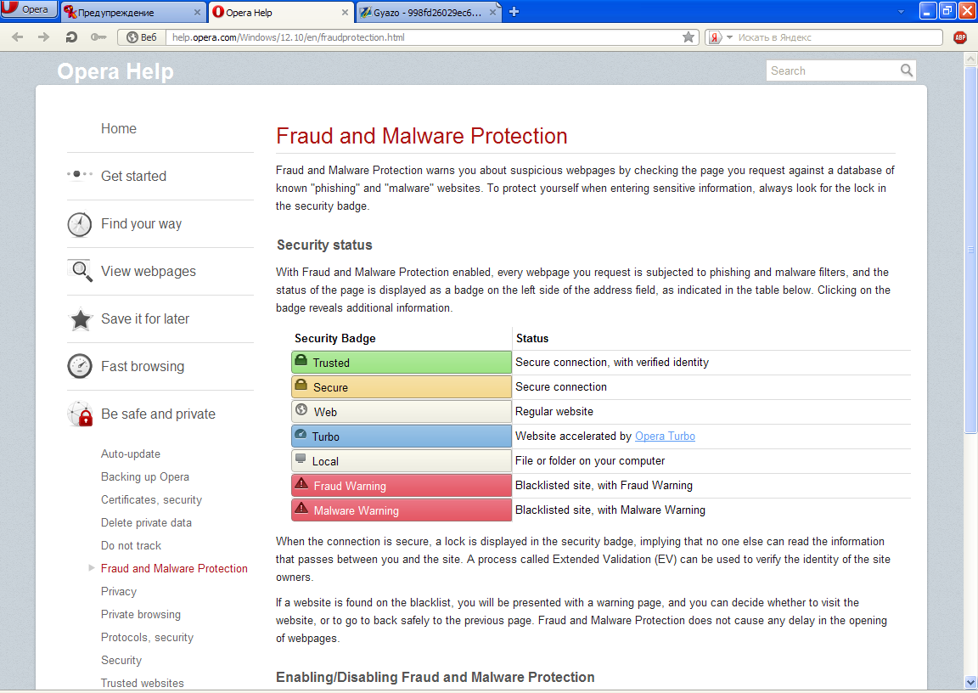Click the scrollbar down arrow

[970, 682]
